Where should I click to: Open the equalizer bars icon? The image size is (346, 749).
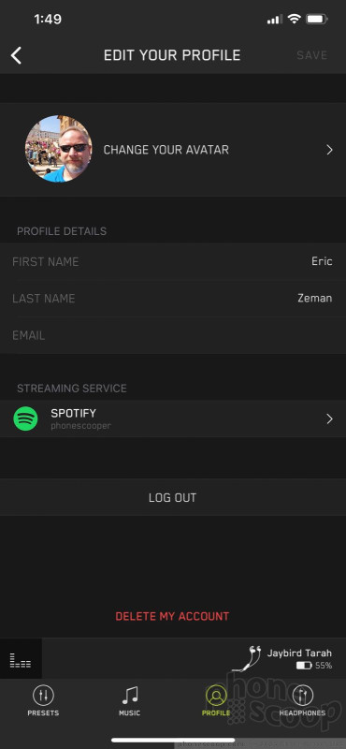click(21, 660)
